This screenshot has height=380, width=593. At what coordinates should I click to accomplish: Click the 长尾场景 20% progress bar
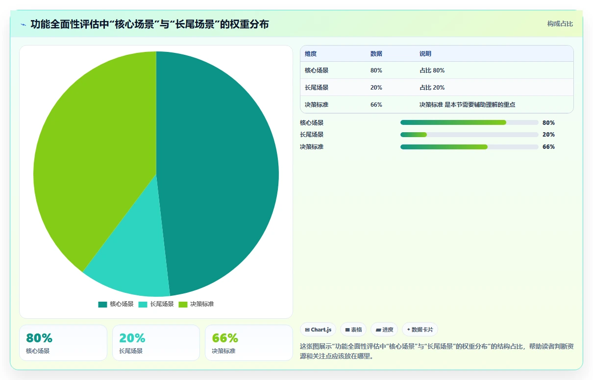pyautogui.click(x=469, y=135)
